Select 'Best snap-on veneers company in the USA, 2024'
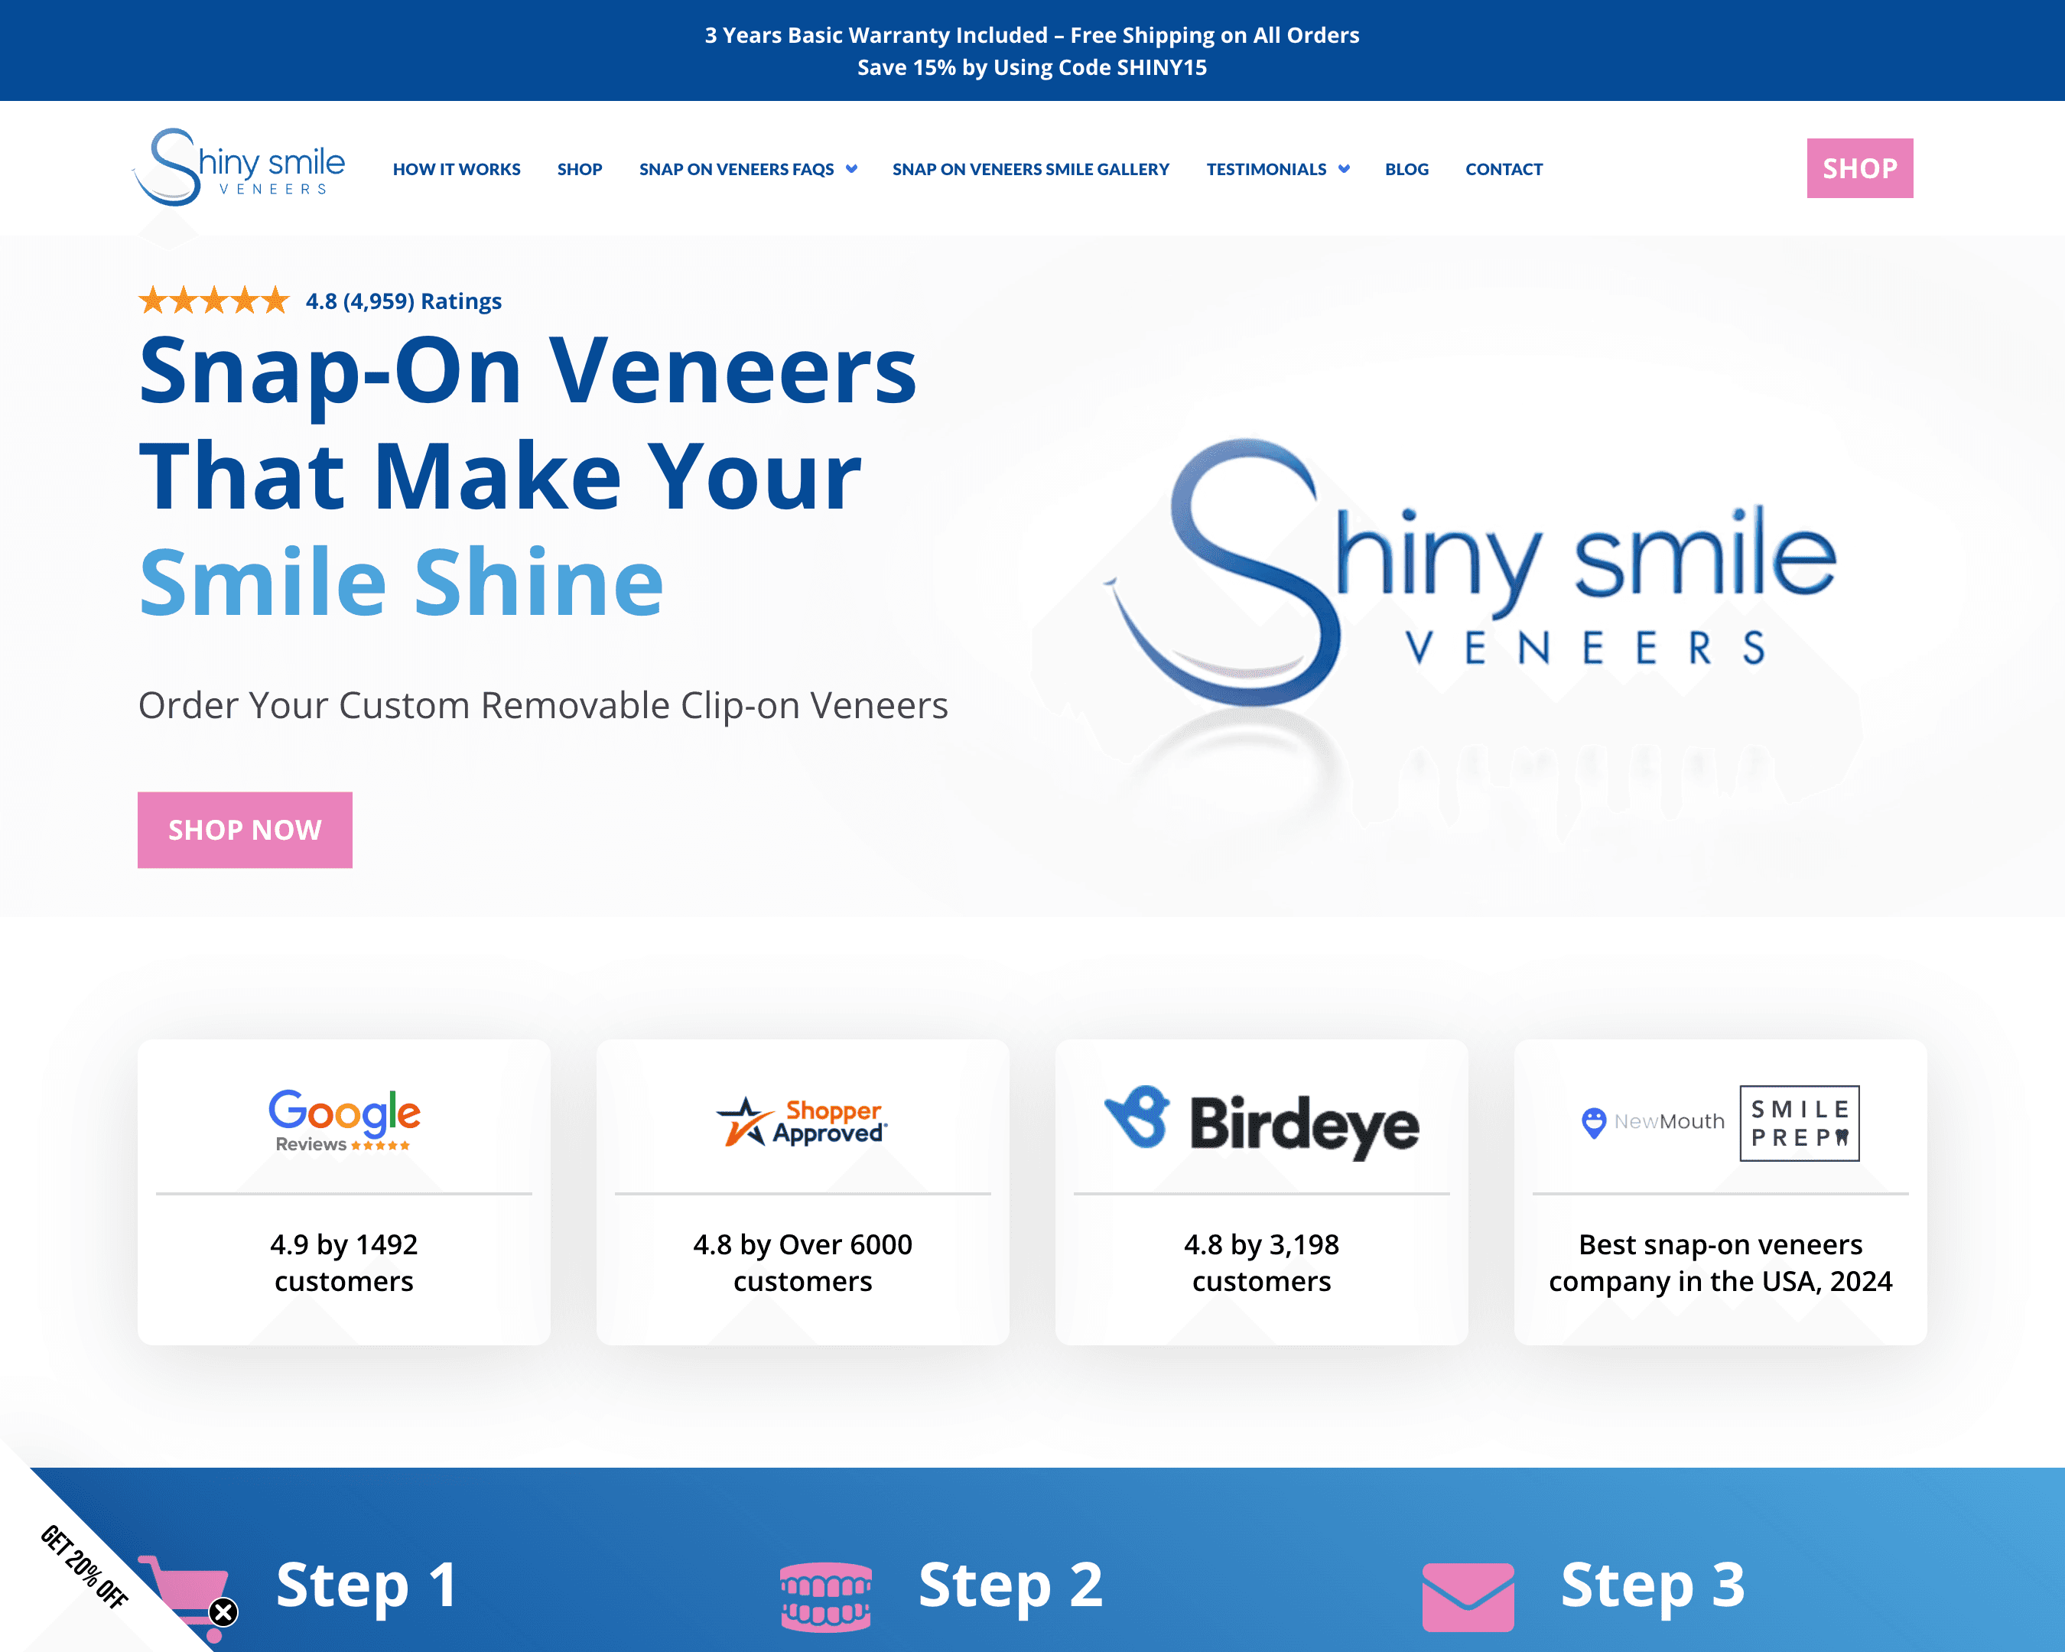2065x1652 pixels. click(1720, 1262)
